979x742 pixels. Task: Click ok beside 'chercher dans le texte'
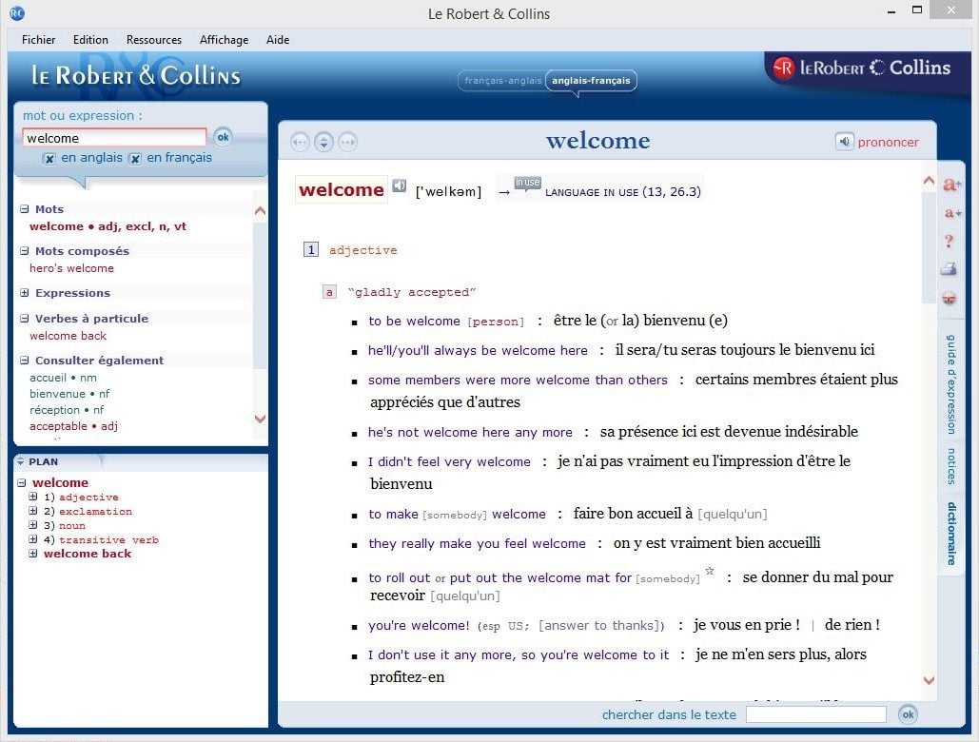click(x=908, y=714)
